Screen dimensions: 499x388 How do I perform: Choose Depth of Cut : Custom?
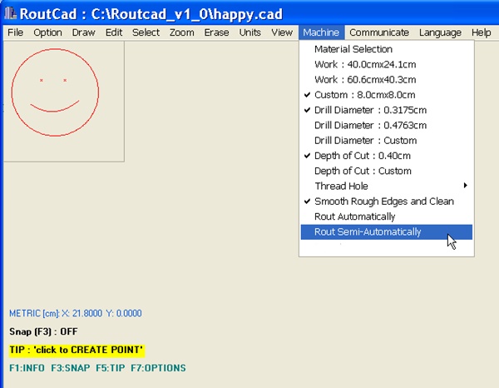[x=387, y=171]
